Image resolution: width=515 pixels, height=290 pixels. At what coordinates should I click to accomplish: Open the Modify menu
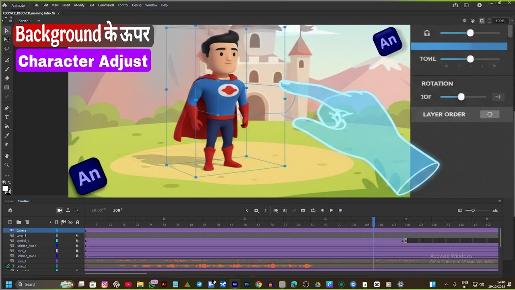pyautogui.click(x=79, y=5)
